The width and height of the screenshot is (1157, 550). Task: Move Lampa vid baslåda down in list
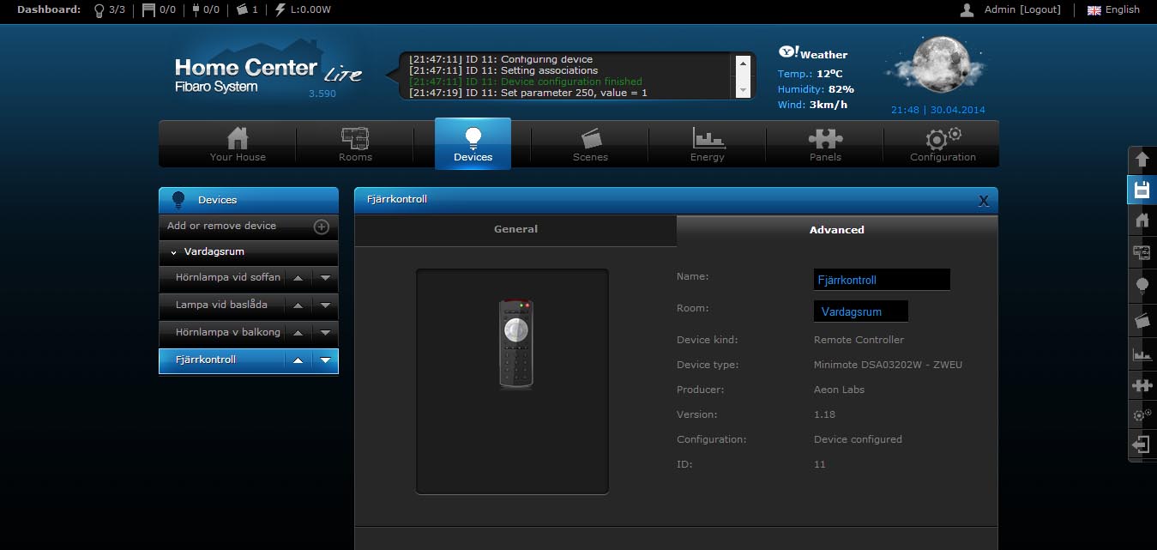click(325, 305)
